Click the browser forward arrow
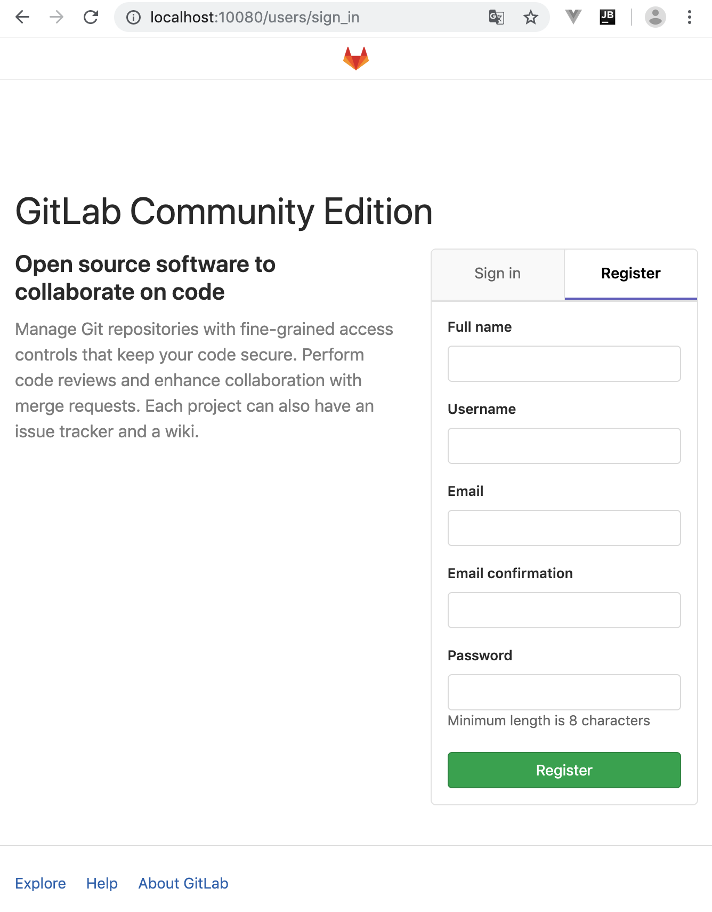Viewport: 712px width, 912px height. click(x=56, y=18)
